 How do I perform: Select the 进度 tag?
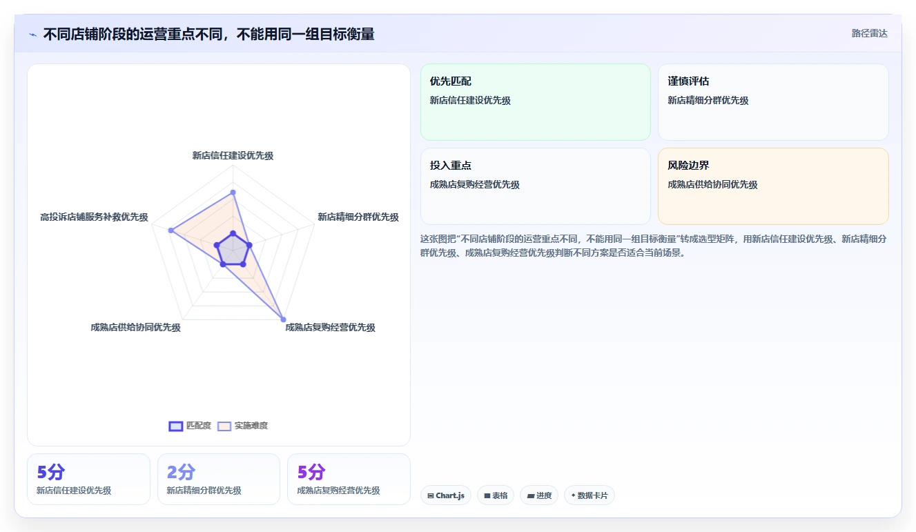[x=538, y=495]
